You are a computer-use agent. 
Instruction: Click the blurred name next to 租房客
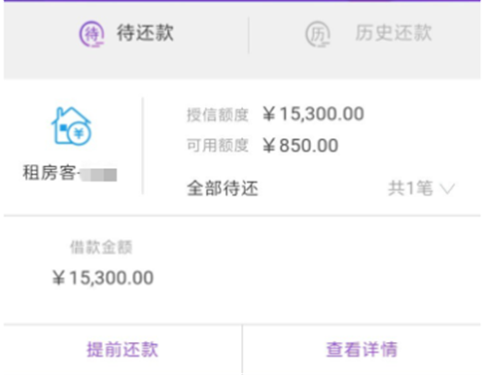point(98,175)
